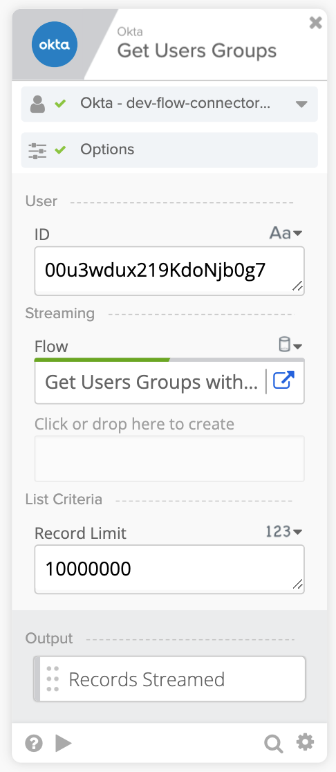The height and width of the screenshot is (772, 336).
Task: Open the Options sliders icon
Action: click(37, 150)
